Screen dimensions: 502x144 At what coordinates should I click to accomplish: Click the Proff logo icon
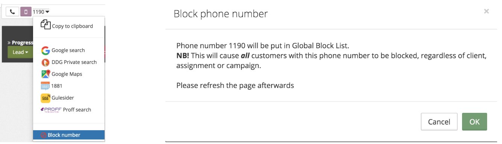pyautogui.click(x=51, y=110)
